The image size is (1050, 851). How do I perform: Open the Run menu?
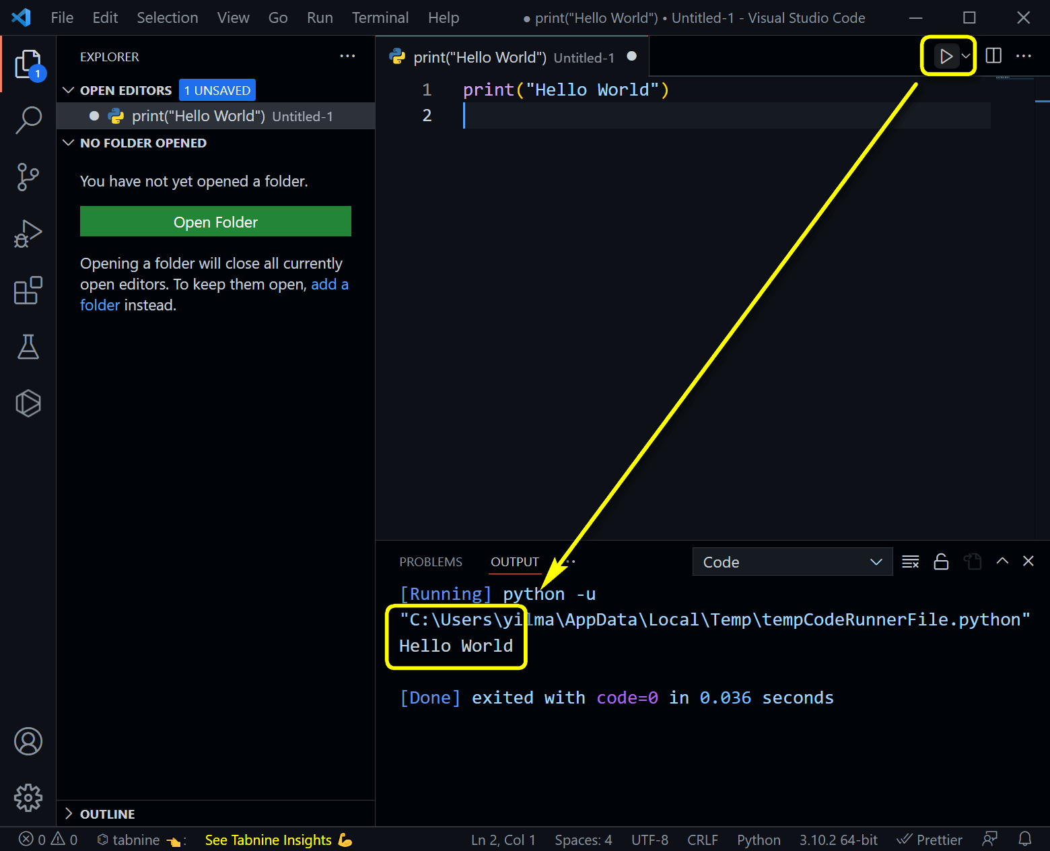point(320,18)
